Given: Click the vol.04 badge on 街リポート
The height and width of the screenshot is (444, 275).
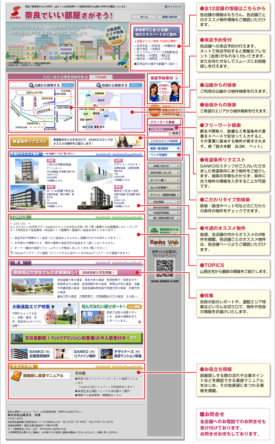Looking at the screenshot, I should coord(134,306).
